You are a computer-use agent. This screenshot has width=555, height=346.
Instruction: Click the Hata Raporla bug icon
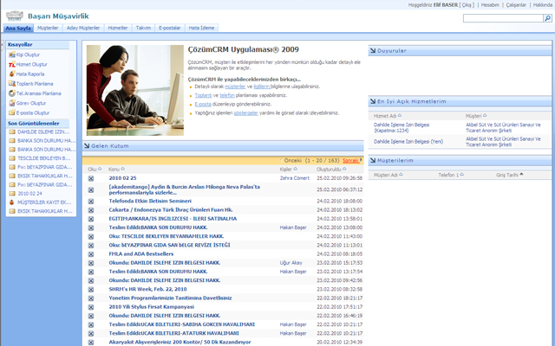pyautogui.click(x=11, y=74)
